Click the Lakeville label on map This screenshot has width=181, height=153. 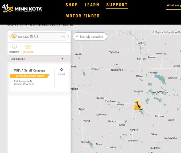tap(78, 54)
